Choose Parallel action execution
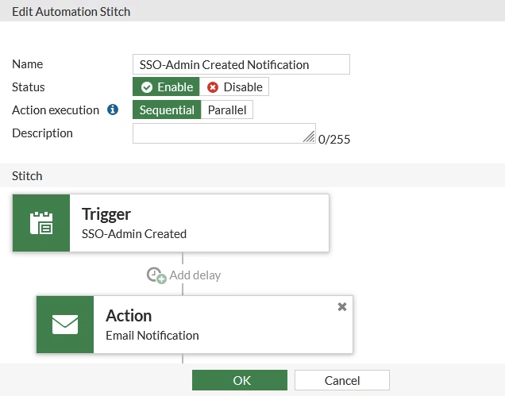Screen dimensions: 505x396 227,110
